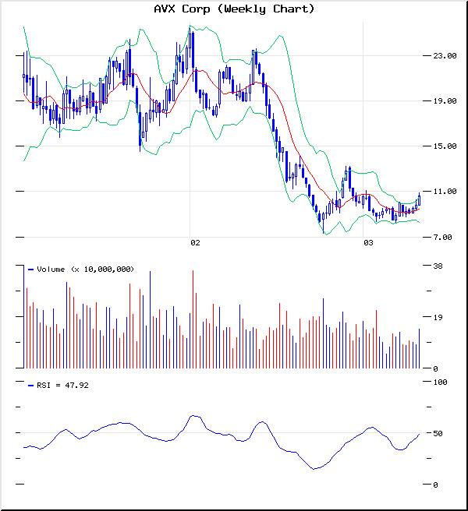Select the 0 RSI axis label
The width and height of the screenshot is (468, 511).
coord(435,485)
